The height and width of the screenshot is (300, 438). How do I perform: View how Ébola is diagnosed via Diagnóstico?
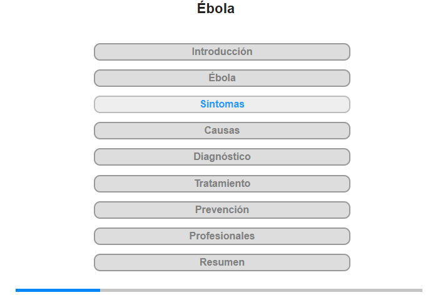click(x=222, y=157)
